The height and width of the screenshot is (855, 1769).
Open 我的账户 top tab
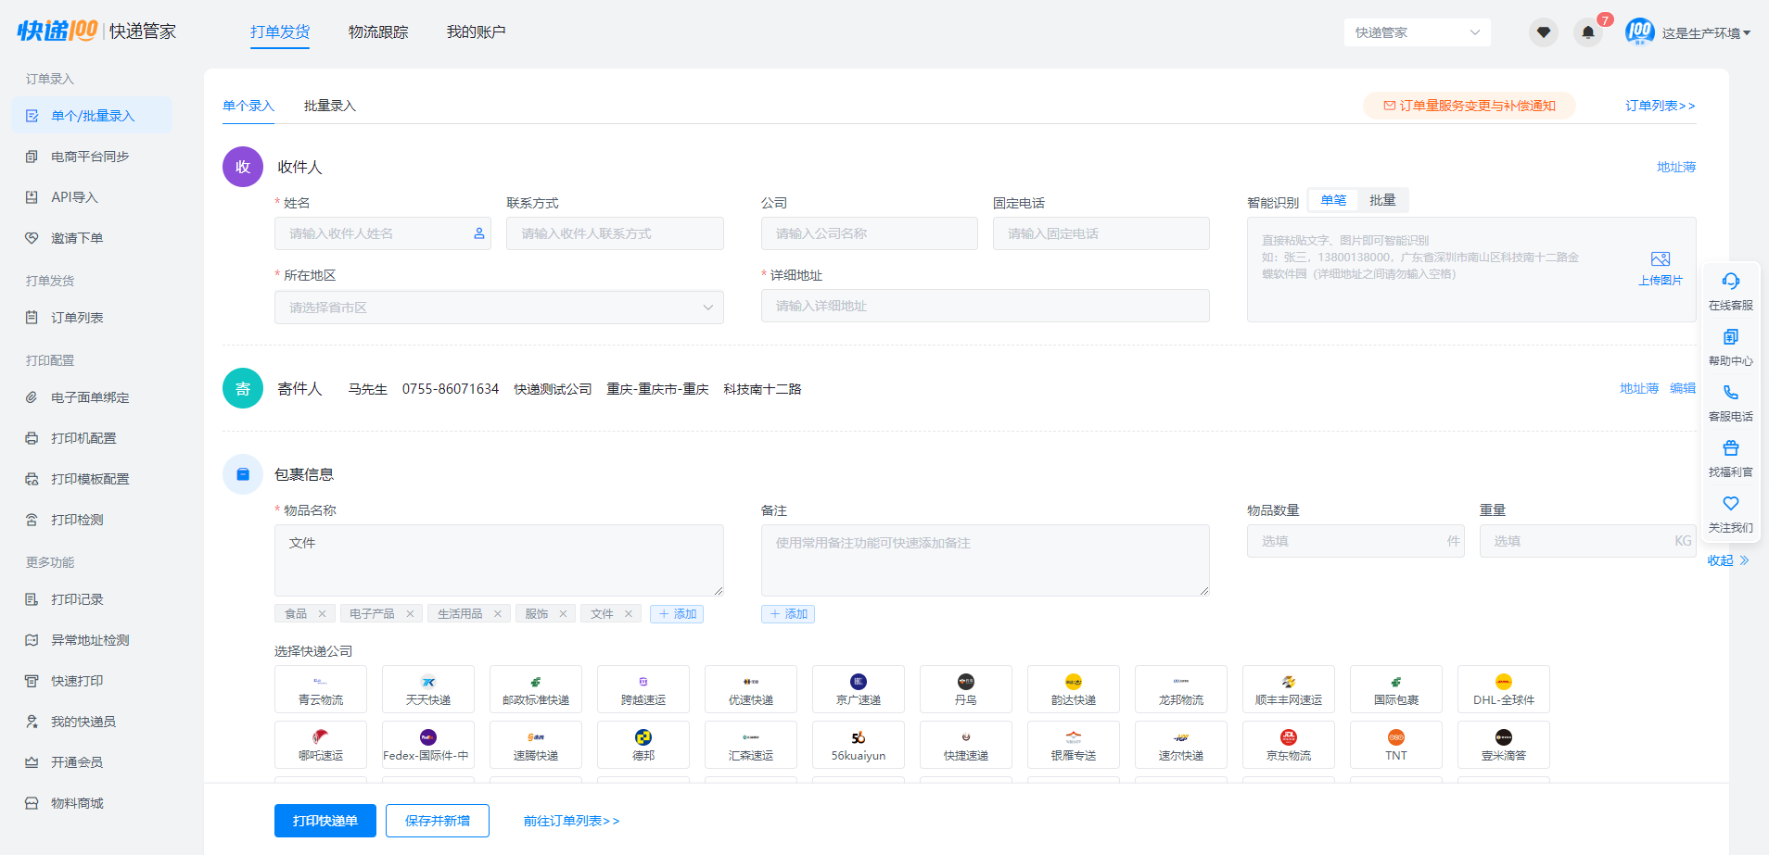pos(477,32)
